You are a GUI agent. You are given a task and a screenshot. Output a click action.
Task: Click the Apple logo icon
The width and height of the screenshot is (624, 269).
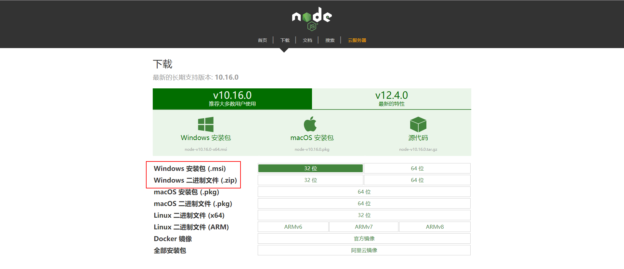click(310, 124)
